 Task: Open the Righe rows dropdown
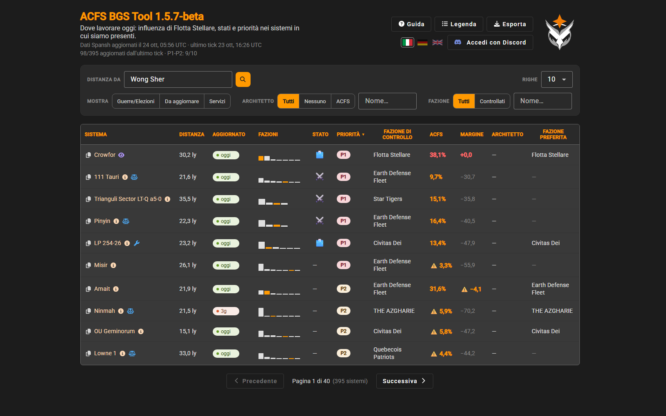[557, 79]
